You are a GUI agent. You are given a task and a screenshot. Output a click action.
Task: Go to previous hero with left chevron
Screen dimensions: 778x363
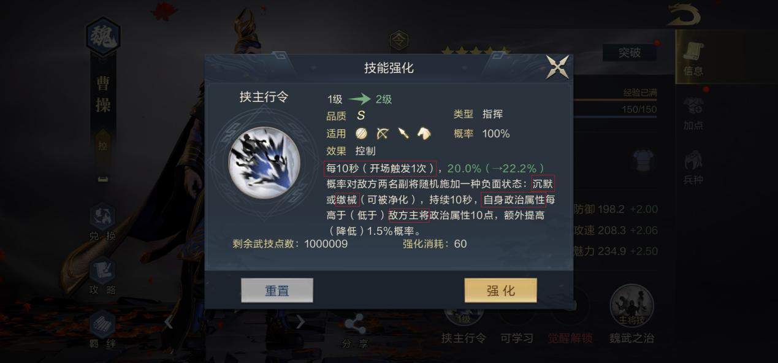[169, 322]
